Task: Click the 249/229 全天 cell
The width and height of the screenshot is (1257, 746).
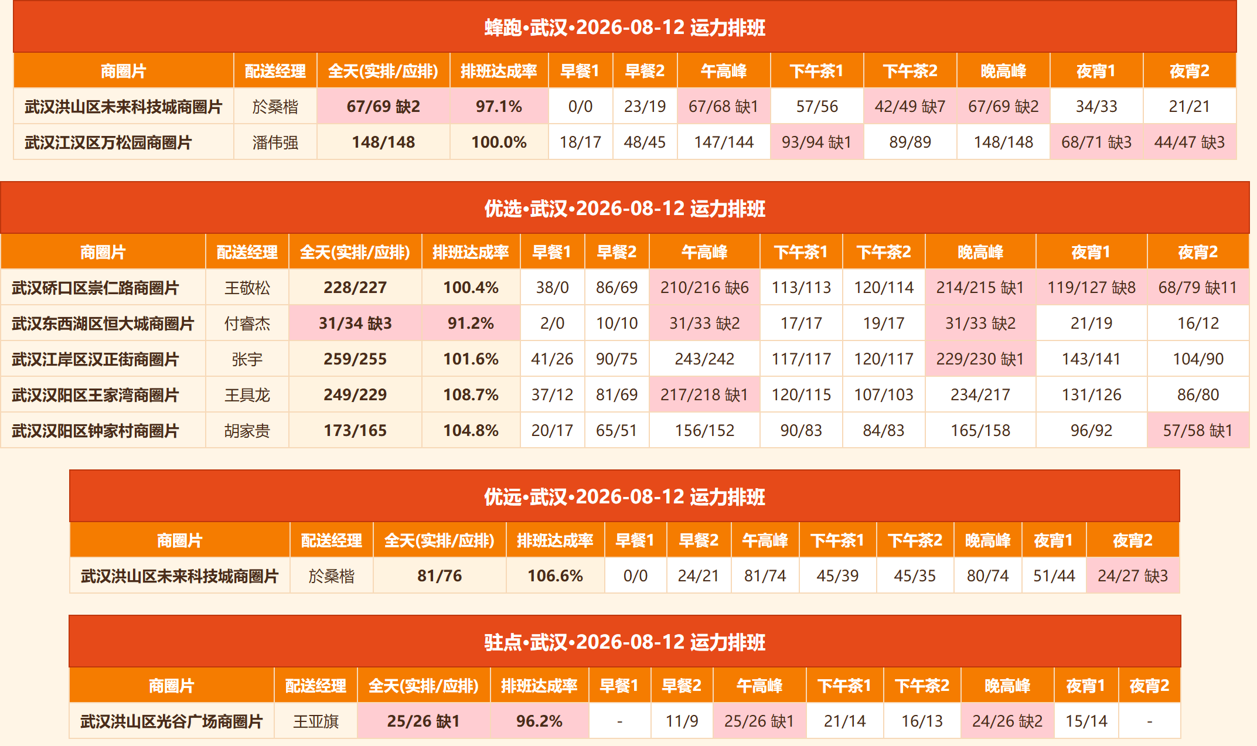Action: tap(355, 395)
